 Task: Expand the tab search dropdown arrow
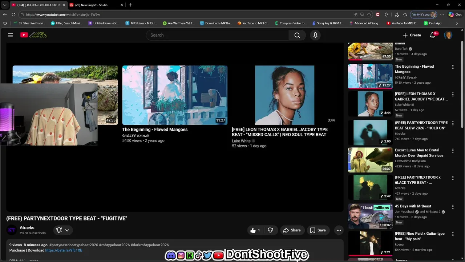[x=5, y=5]
